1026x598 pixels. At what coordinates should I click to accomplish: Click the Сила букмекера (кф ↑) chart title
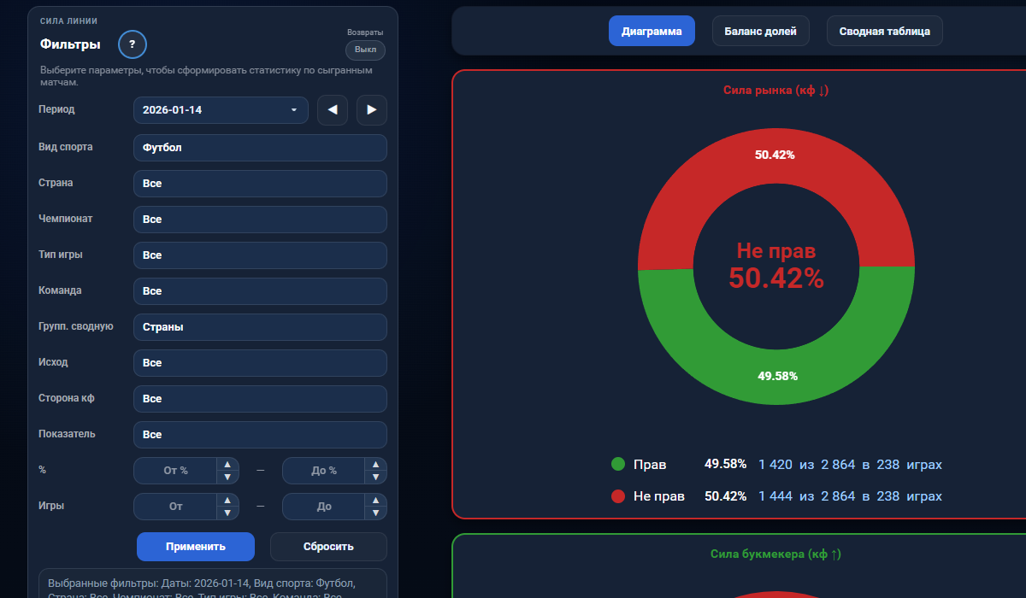point(775,554)
